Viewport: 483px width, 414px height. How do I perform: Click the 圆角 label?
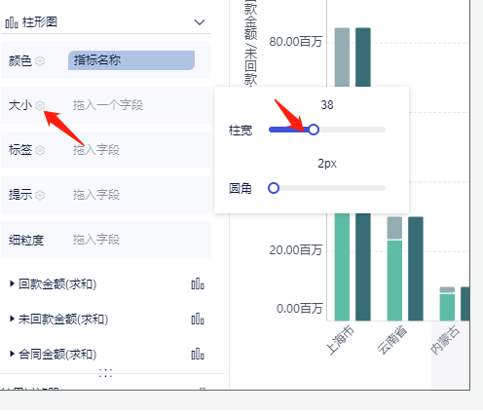tap(241, 188)
